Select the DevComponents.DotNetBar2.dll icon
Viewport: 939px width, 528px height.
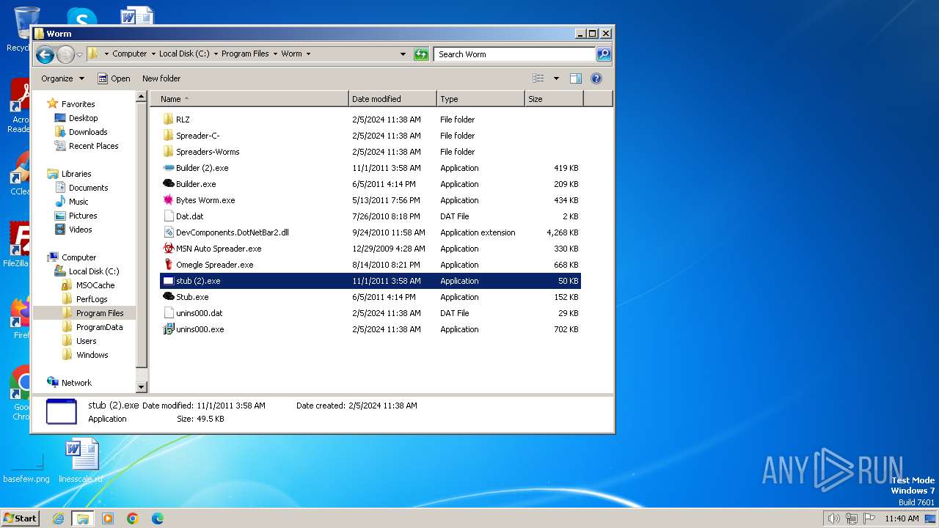pyautogui.click(x=168, y=232)
